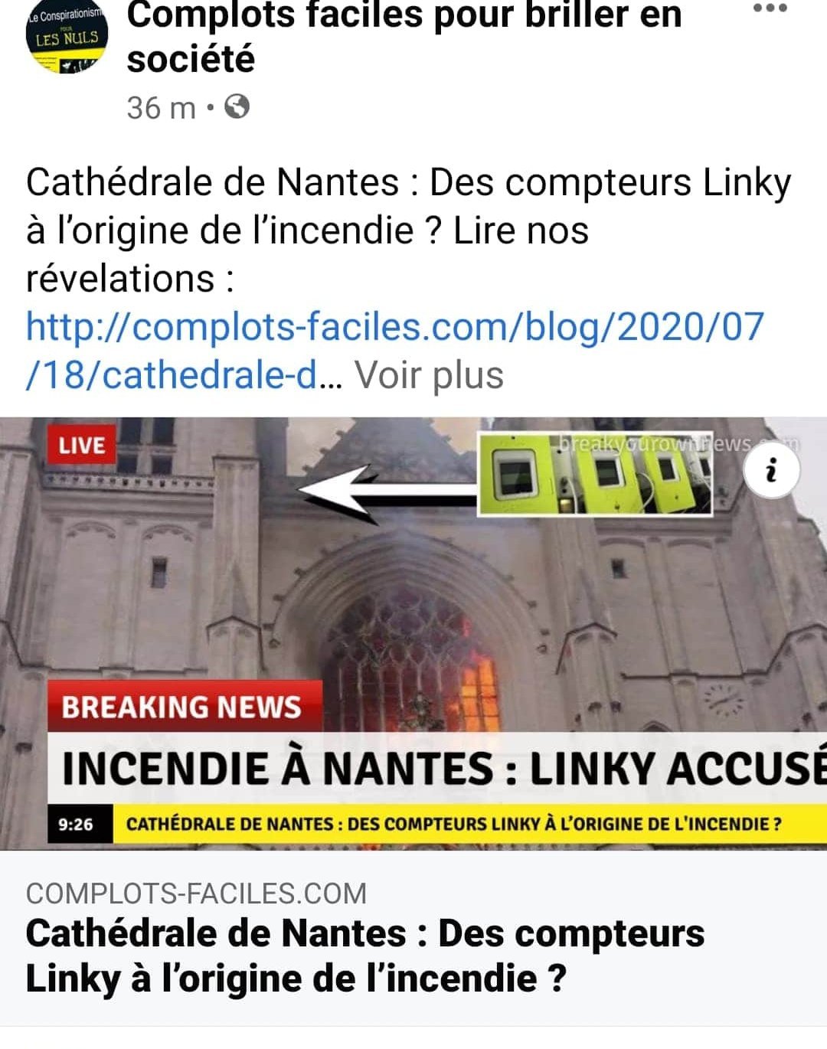This screenshot has width=827, height=1049.
Task: Click the globe public-audience icon
Action: [237, 106]
